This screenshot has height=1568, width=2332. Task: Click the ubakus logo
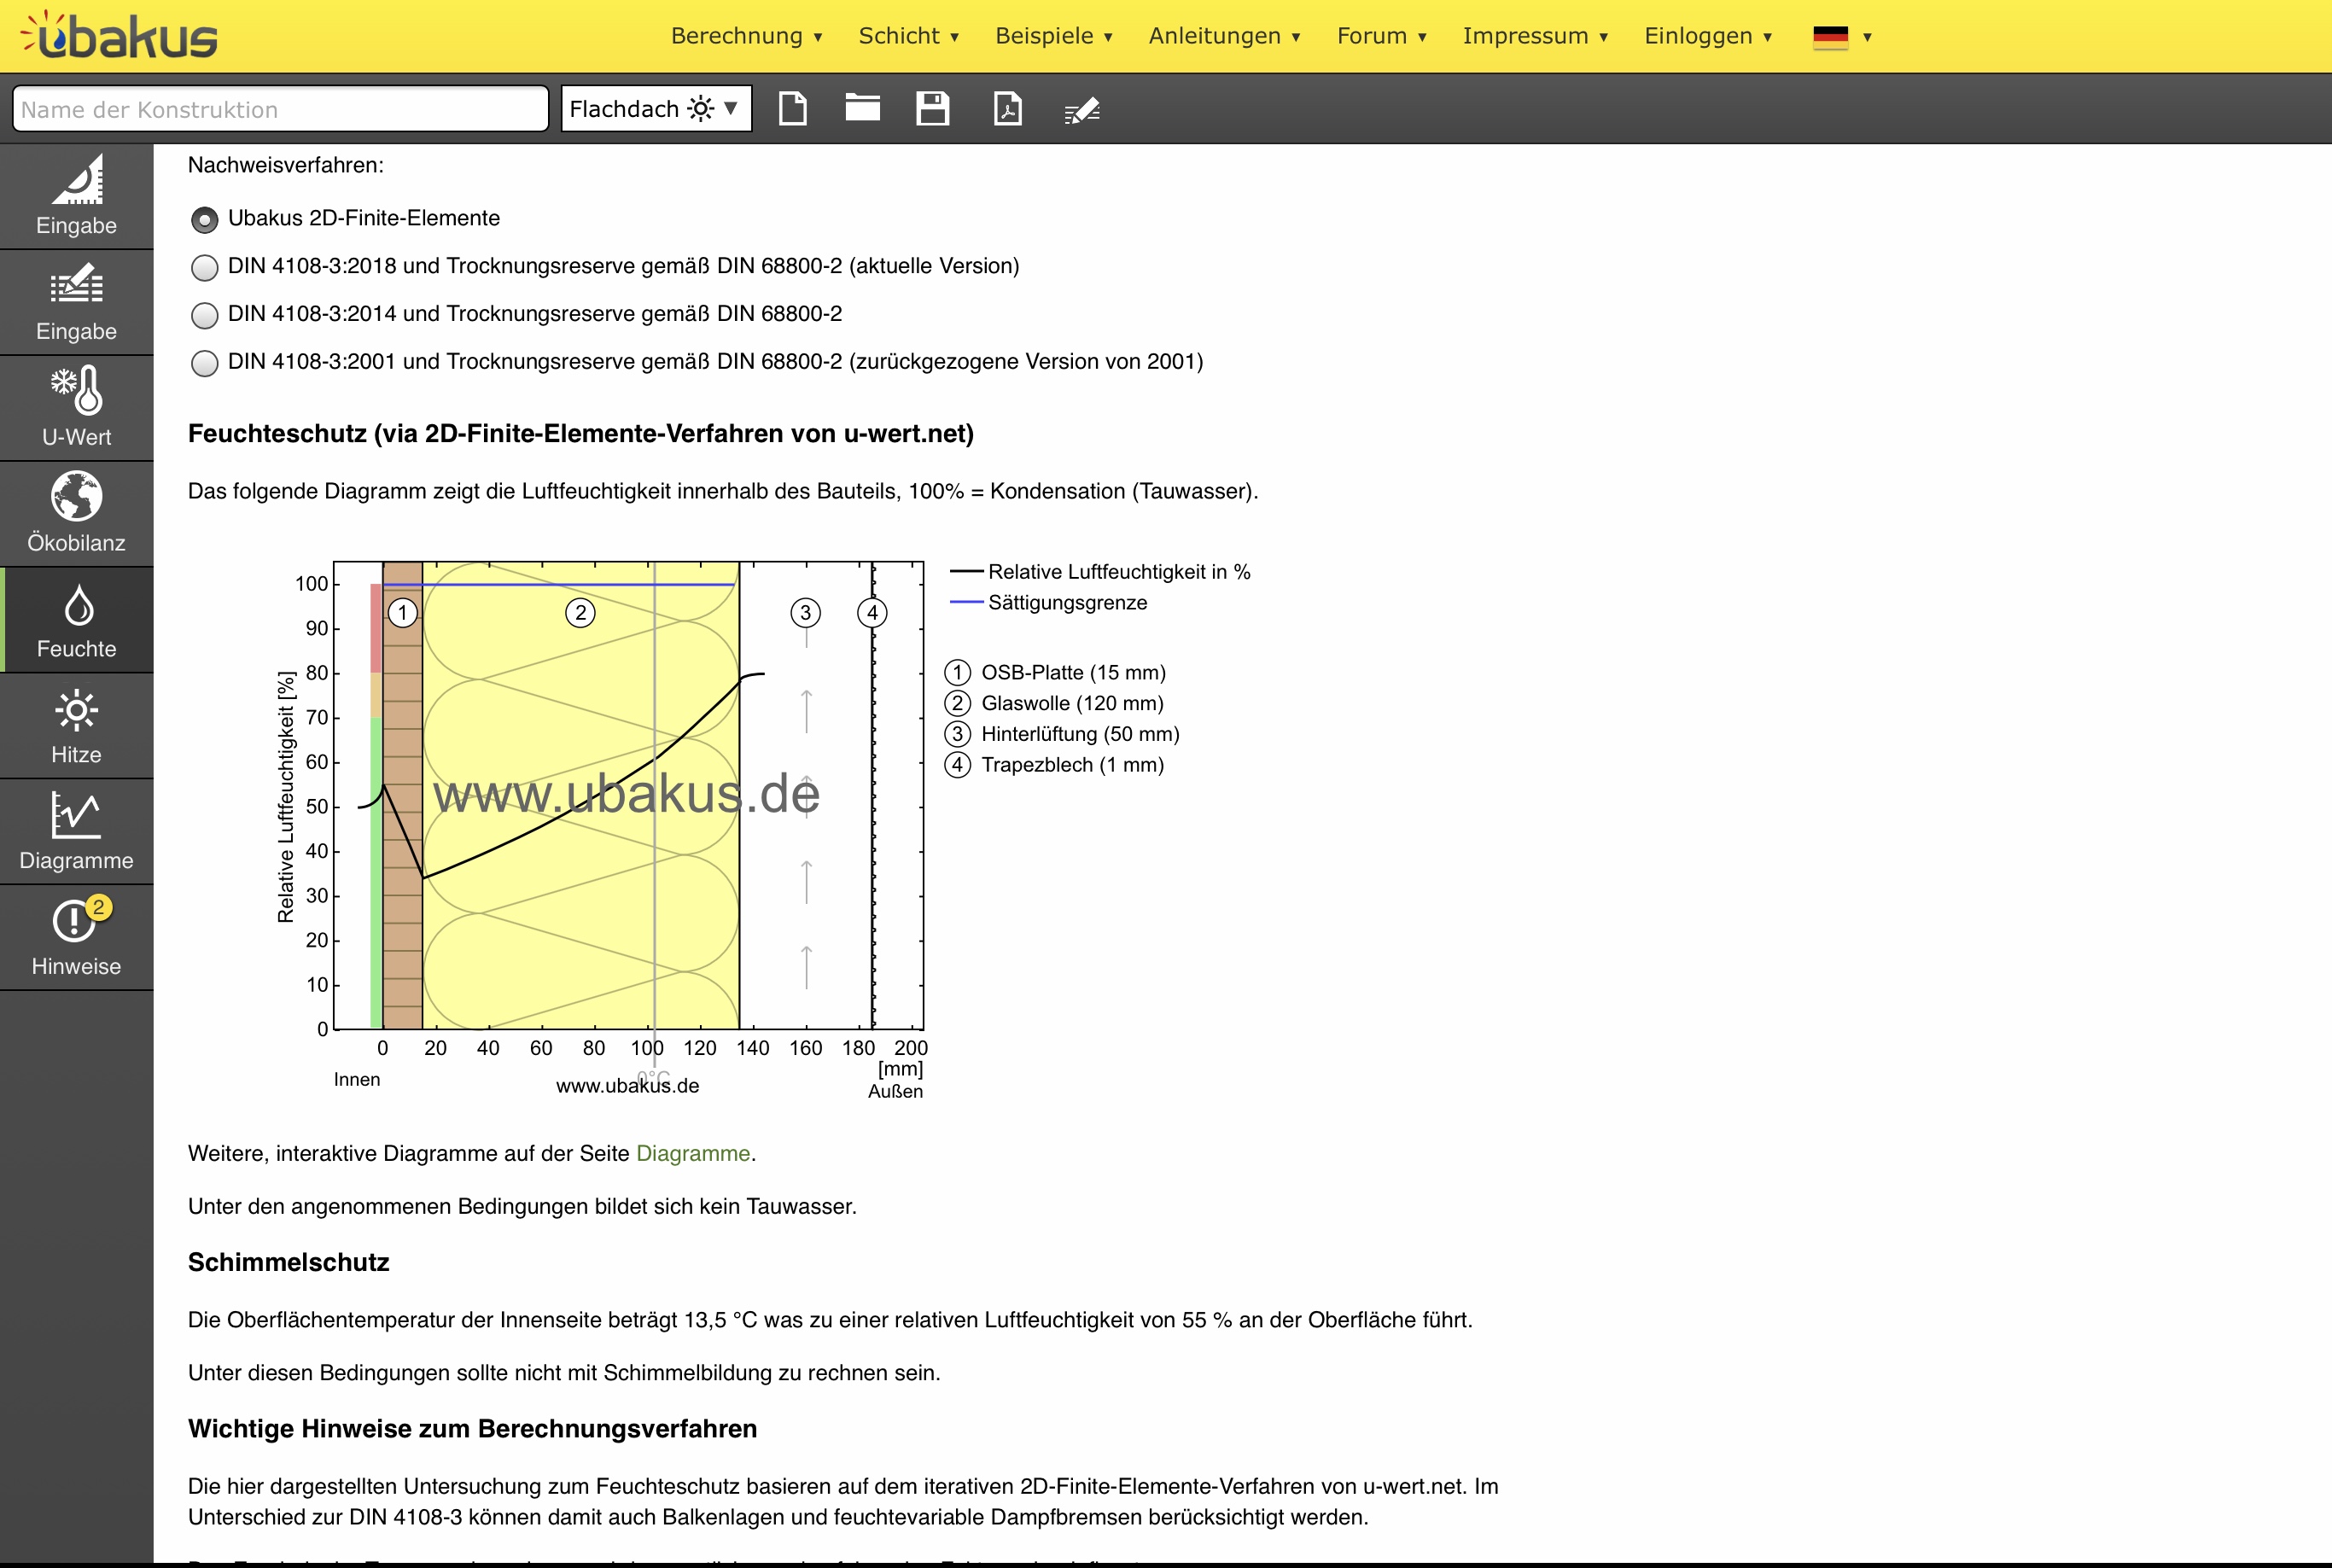coord(120,36)
